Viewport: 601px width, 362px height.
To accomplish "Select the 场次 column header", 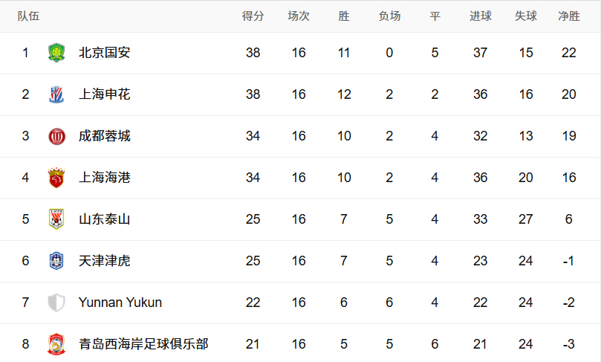I will (x=299, y=16).
